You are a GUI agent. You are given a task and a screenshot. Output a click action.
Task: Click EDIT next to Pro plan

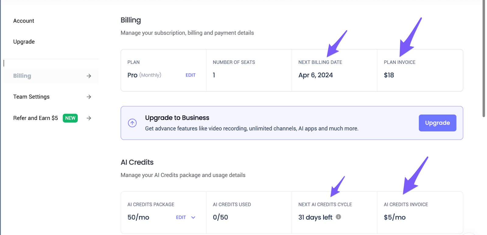[191, 75]
